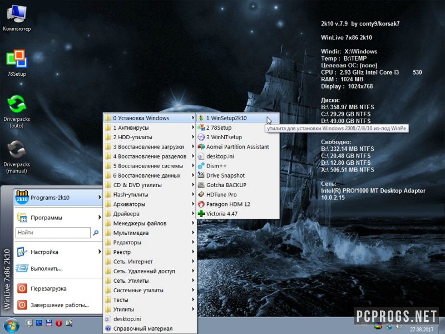Open Driverpacks (manual) desktop icon
The width and height of the screenshot is (445, 334).
[x=17, y=157]
